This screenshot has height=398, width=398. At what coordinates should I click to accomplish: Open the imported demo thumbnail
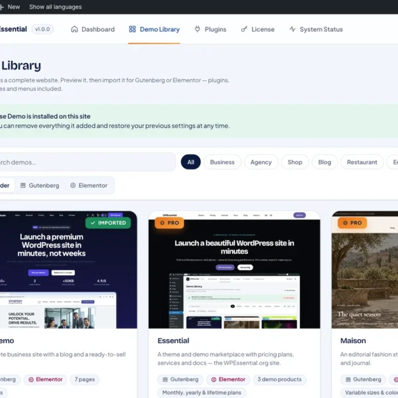(68, 269)
